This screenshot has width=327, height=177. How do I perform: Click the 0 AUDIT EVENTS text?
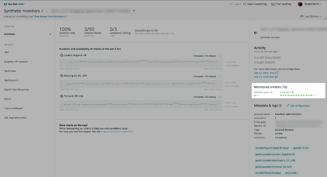264,62
